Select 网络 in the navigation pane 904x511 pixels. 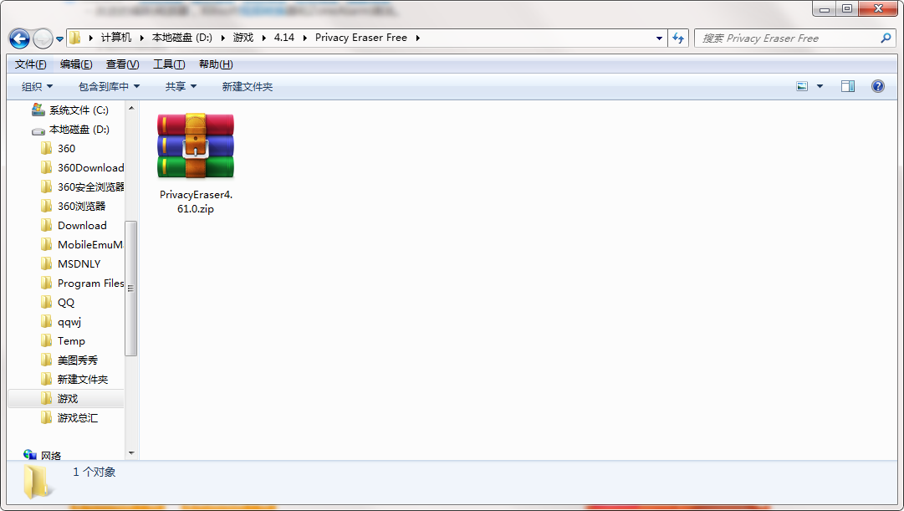(51, 456)
